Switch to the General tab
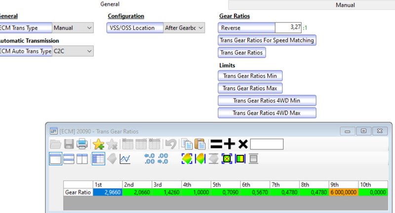This screenshot has height=213, width=395. point(110,4)
